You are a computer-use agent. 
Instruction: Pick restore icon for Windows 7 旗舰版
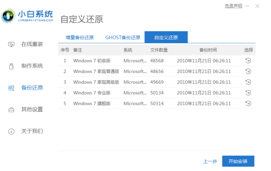click(248, 103)
